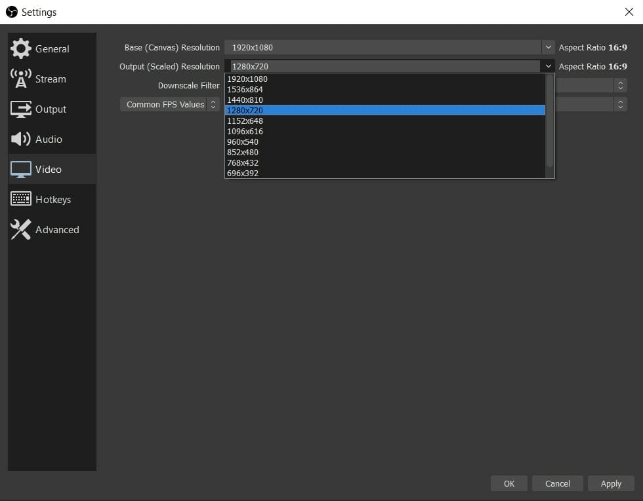Image resolution: width=643 pixels, height=501 pixels.
Task: Click the Stream antenna icon
Action: [x=20, y=79]
